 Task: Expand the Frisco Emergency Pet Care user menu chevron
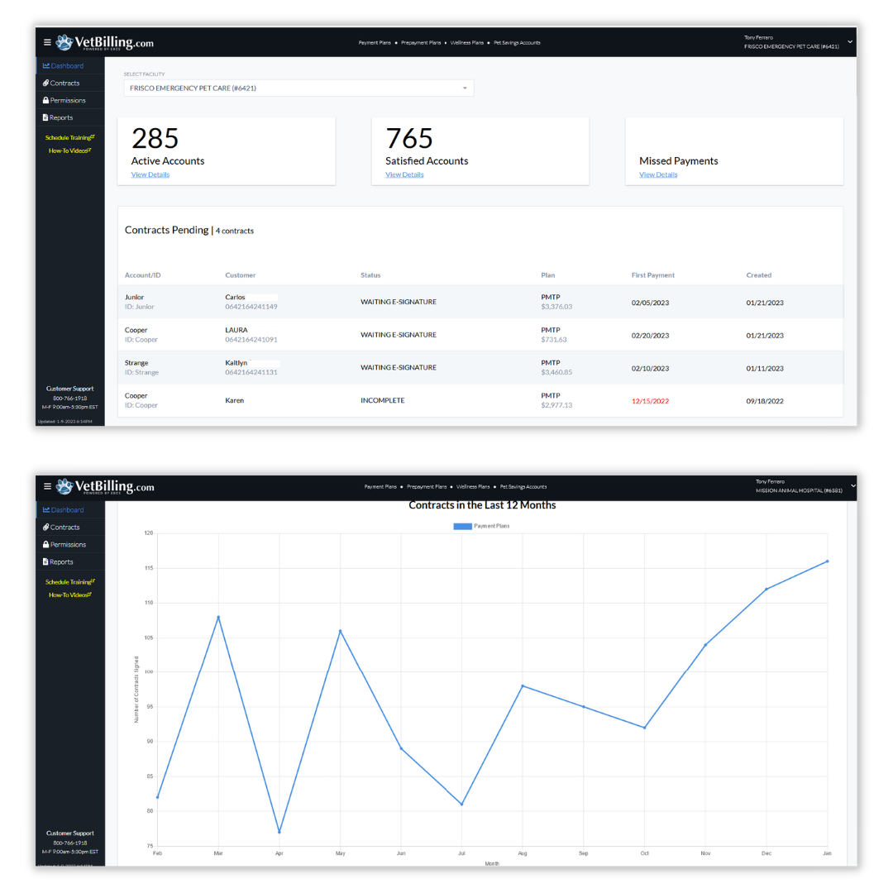[x=850, y=41]
